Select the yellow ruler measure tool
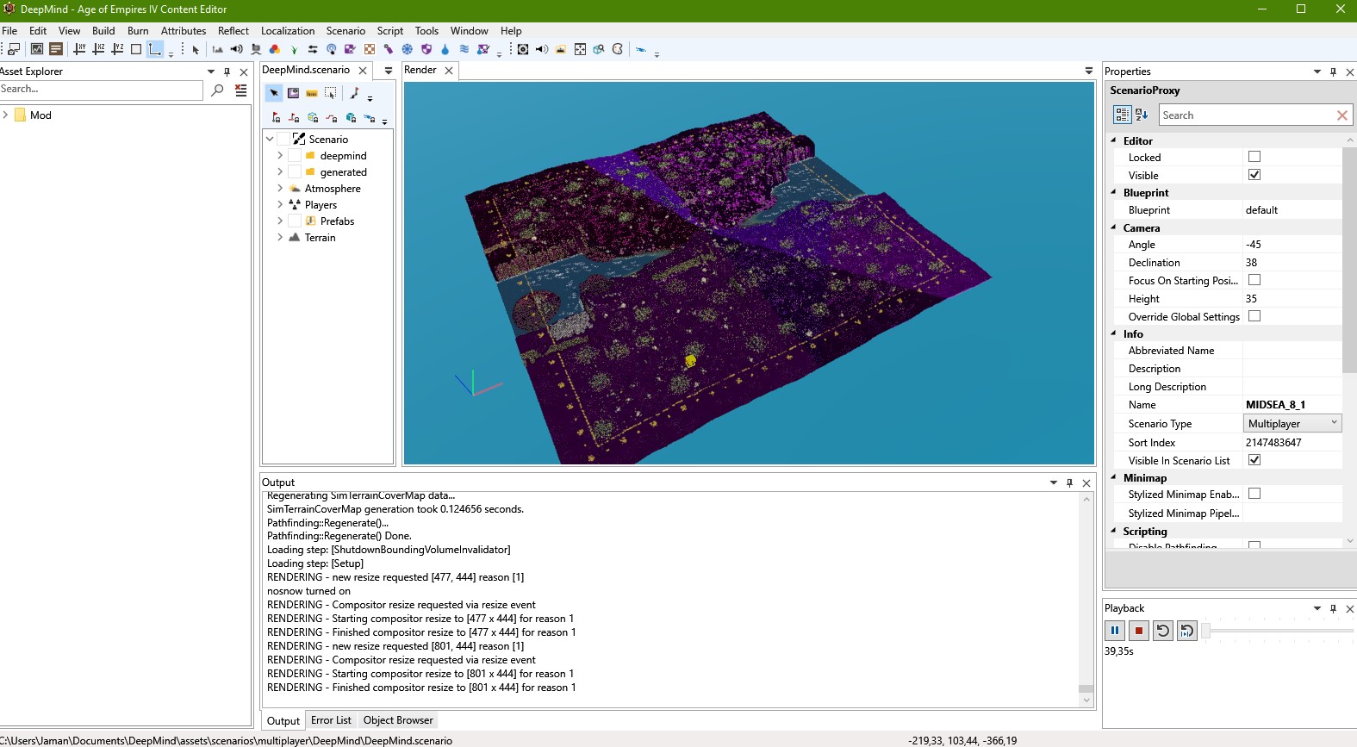 click(312, 93)
